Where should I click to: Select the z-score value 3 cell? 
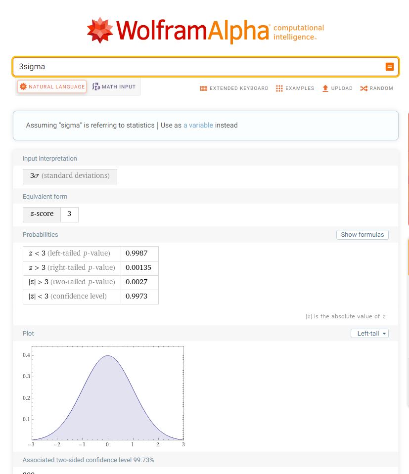point(69,214)
